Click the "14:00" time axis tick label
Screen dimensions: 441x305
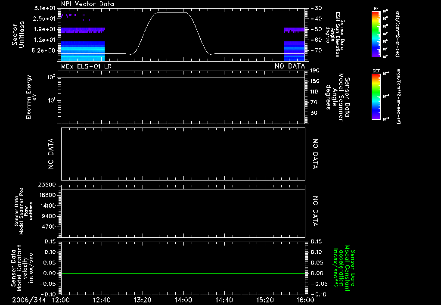point(183,300)
